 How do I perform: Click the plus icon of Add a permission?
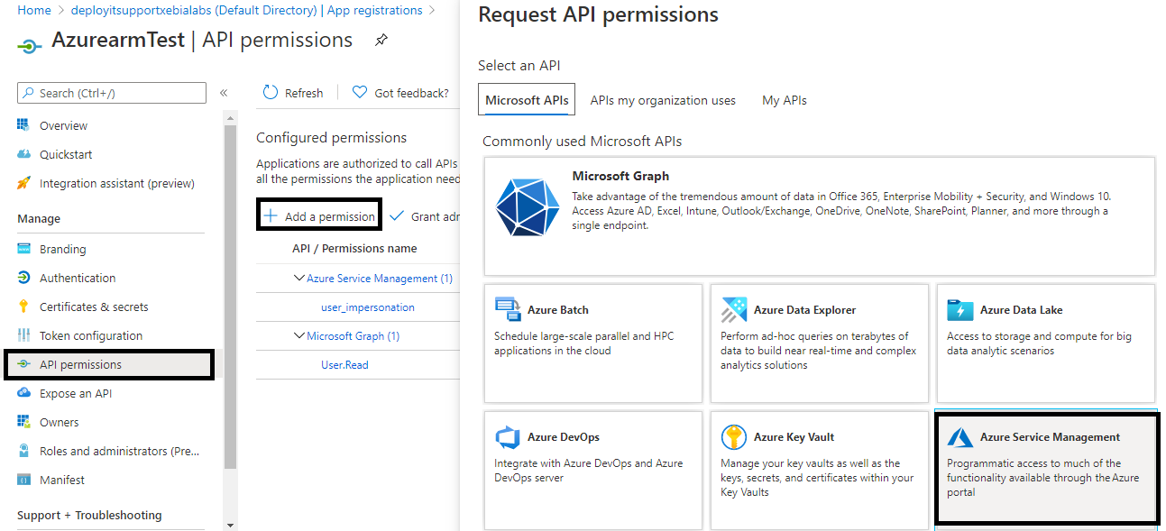coord(271,216)
